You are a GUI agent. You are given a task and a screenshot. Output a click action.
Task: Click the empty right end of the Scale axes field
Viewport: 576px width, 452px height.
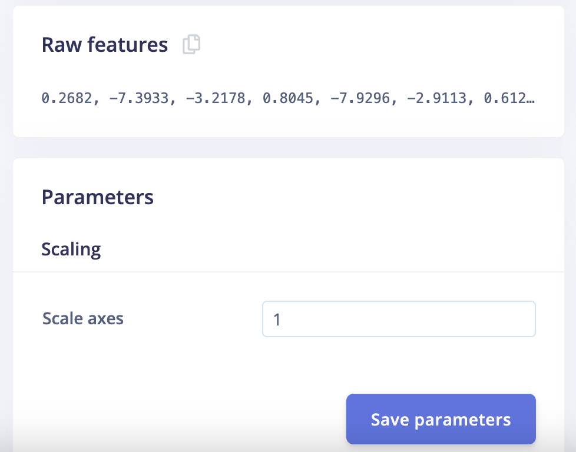click(x=507, y=319)
